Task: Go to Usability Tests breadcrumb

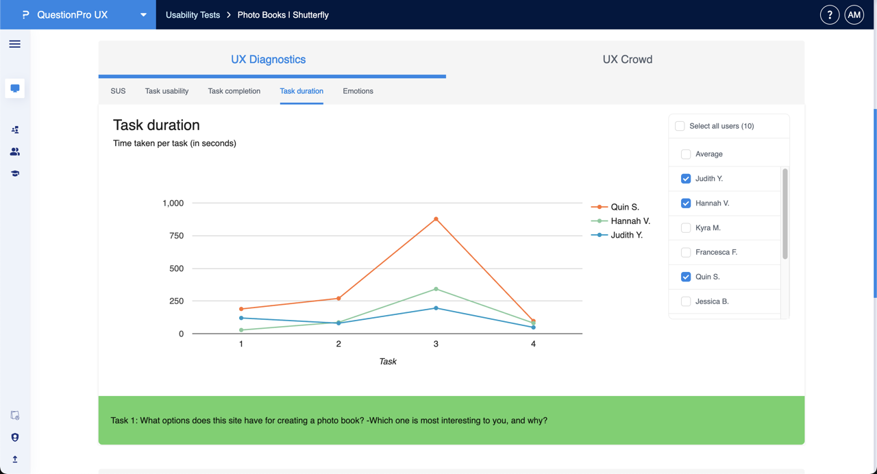Action: [193, 15]
